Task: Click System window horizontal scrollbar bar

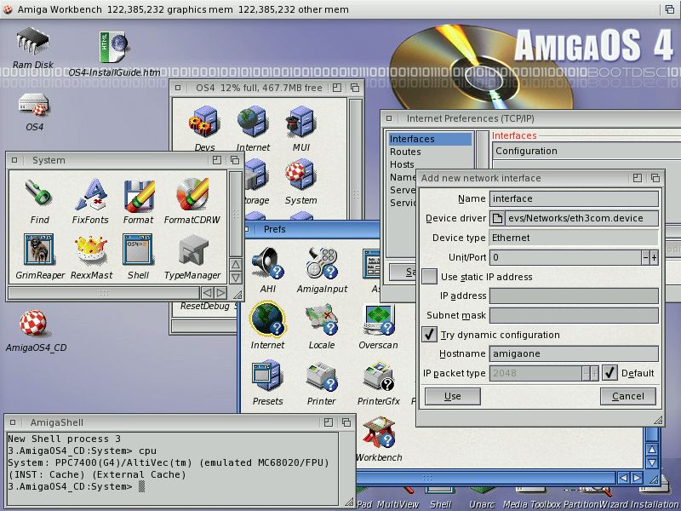Action: click(104, 293)
